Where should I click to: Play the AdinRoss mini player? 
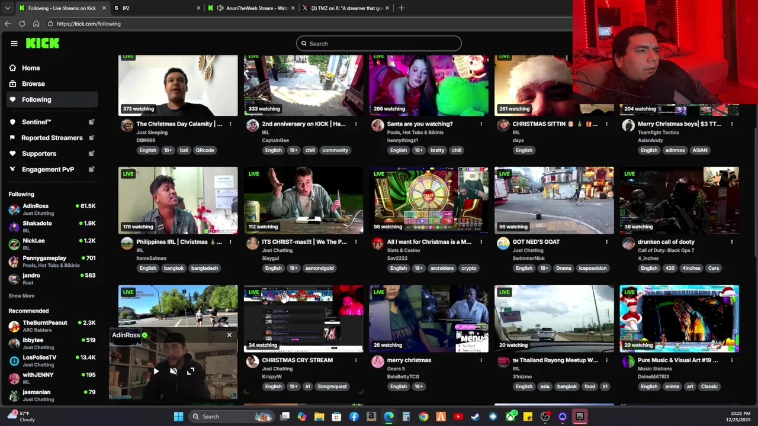click(x=156, y=372)
